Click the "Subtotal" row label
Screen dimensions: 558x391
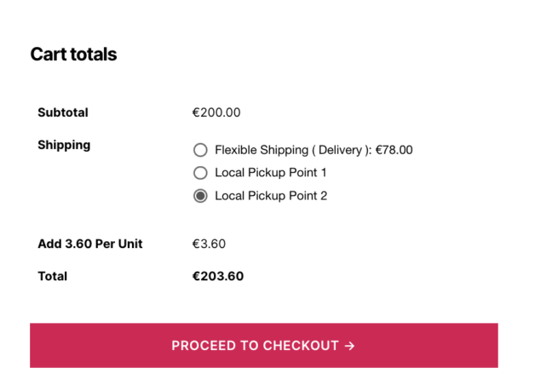point(63,112)
